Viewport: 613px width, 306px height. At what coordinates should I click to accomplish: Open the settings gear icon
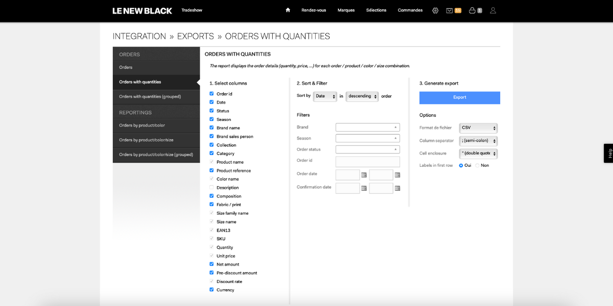click(435, 10)
